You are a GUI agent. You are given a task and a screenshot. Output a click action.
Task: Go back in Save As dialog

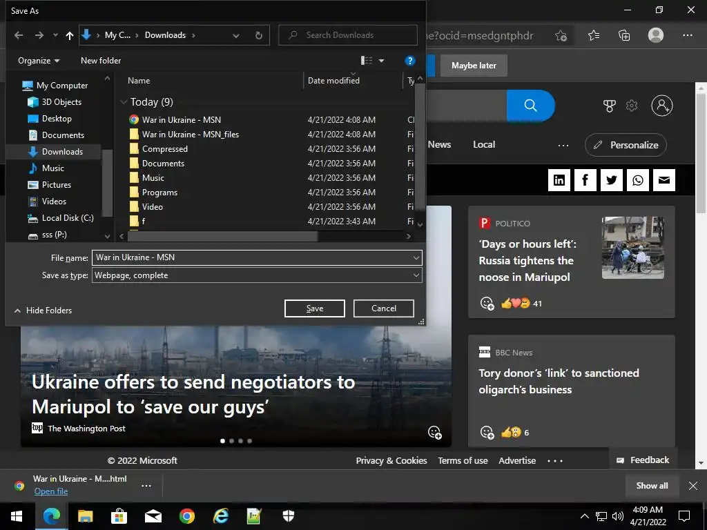pos(19,35)
